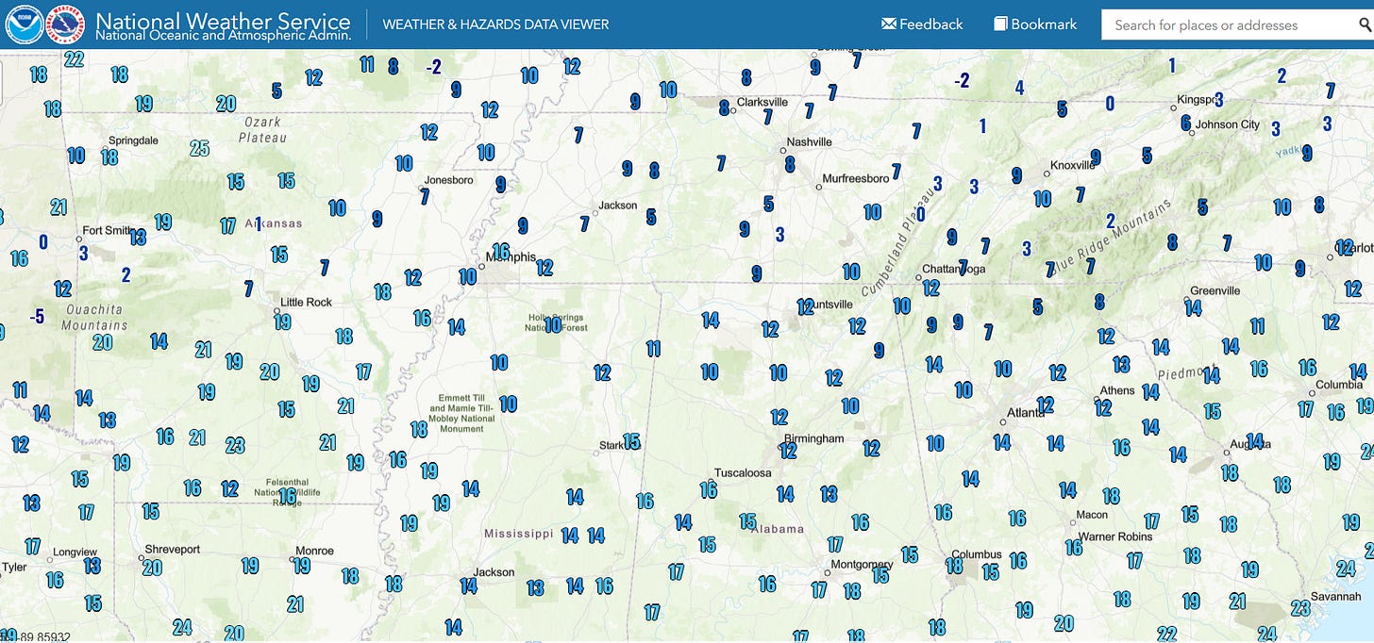Click the Ouachita Mountains region label
The width and height of the screenshot is (1374, 643).
[x=93, y=317]
